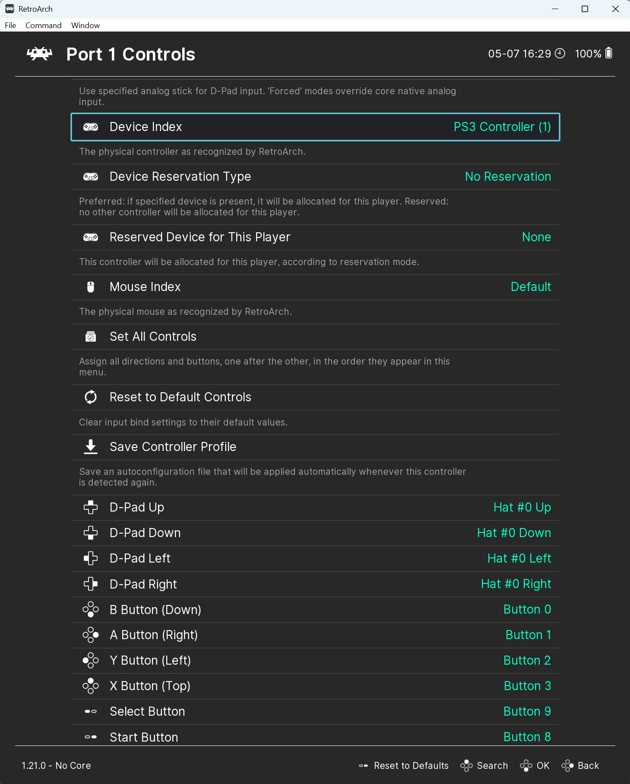Click the RetroArch invader logo in header

coord(39,54)
